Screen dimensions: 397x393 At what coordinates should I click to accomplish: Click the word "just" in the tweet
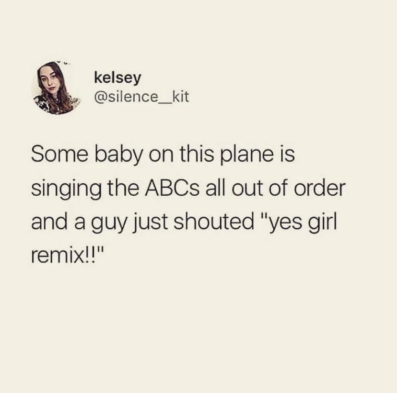point(151,223)
